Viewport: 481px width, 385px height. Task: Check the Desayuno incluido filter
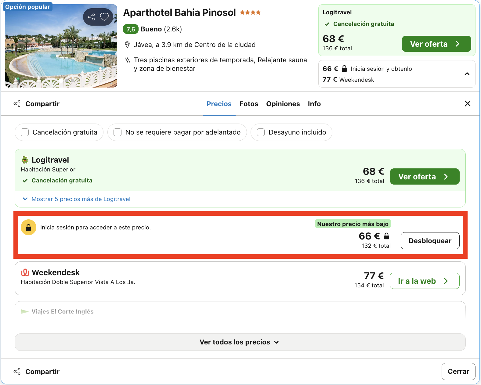(261, 132)
